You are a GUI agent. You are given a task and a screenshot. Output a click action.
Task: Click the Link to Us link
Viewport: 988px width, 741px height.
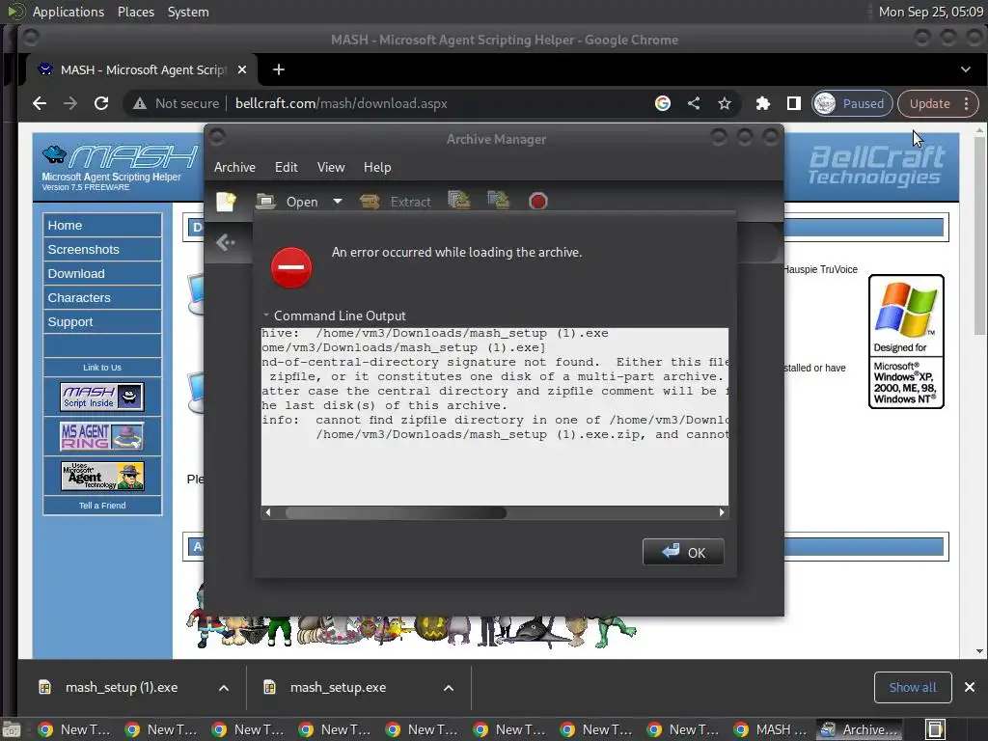pos(102,368)
